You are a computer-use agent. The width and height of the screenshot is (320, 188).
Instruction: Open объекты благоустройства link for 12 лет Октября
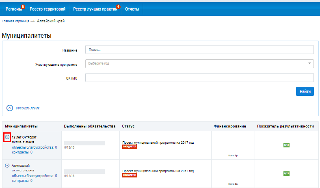click(34, 147)
